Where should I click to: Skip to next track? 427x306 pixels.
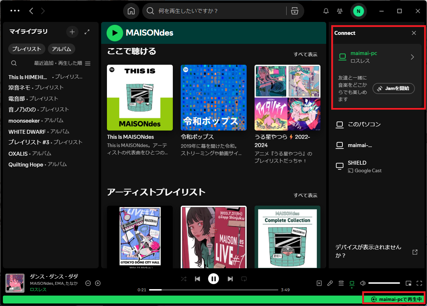tap(230, 279)
